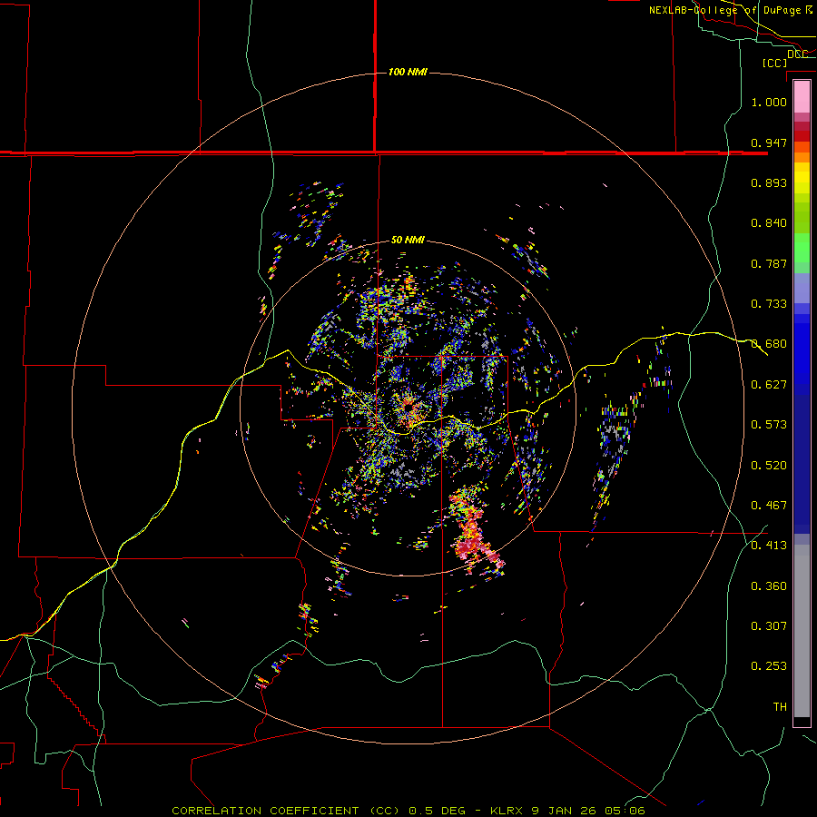Click the [CC] color scale heading
This screenshot has width=817, height=817.
point(775,63)
